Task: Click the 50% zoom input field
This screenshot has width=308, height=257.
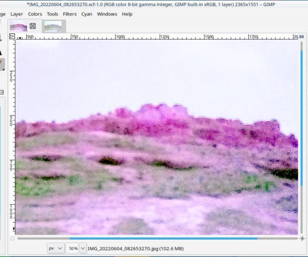Action: click(73, 248)
